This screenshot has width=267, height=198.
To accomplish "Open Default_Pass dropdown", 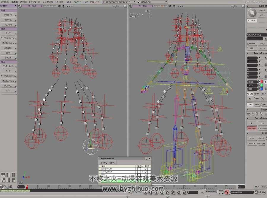I will [152, 2].
